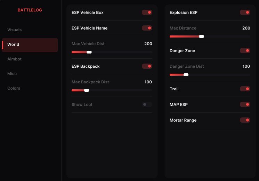Enable the Show Loot switch
The width and height of the screenshot is (259, 181).
(147, 105)
